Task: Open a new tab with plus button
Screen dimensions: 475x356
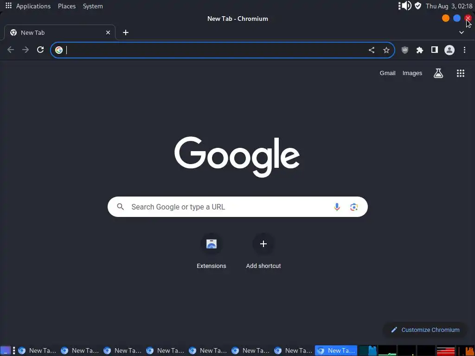Action: tap(126, 32)
